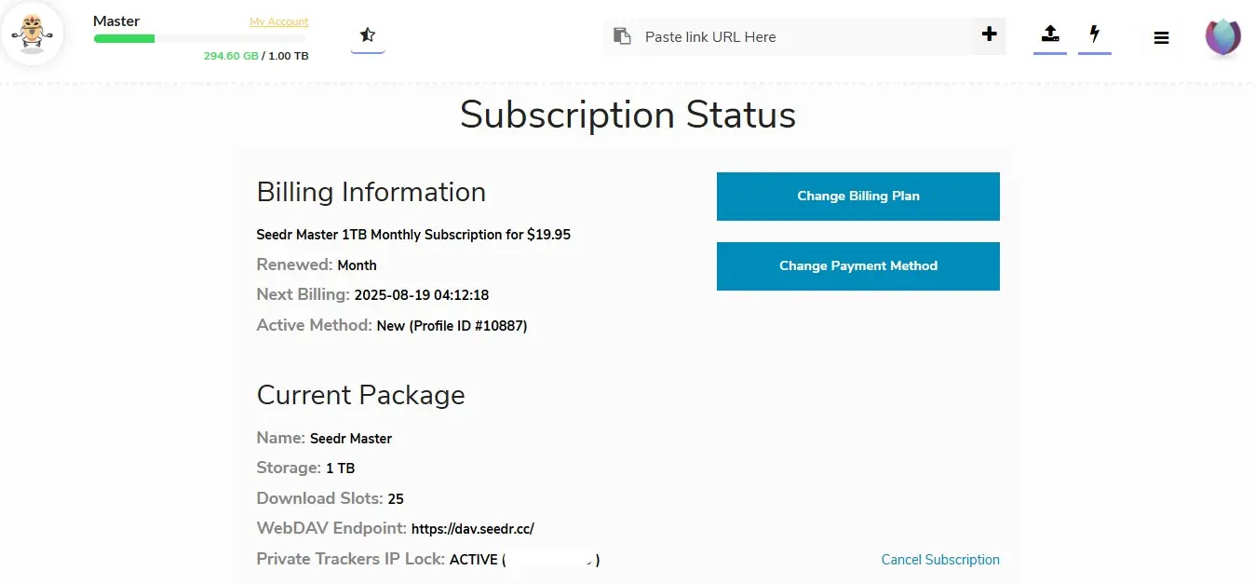The image size is (1255, 584).
Task: Open the My Account link
Action: pyautogui.click(x=278, y=21)
